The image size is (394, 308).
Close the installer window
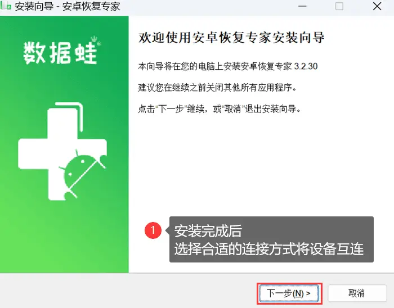click(377, 6)
